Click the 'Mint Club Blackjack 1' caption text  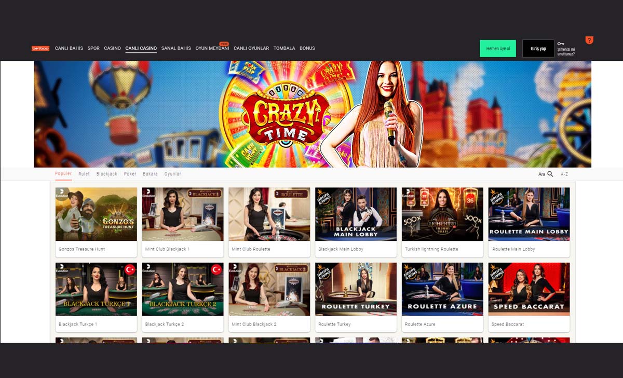(x=167, y=249)
